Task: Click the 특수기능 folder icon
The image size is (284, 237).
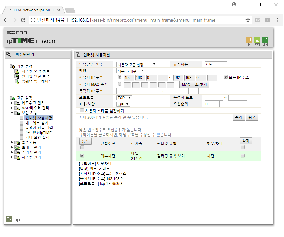Action: click(17, 143)
